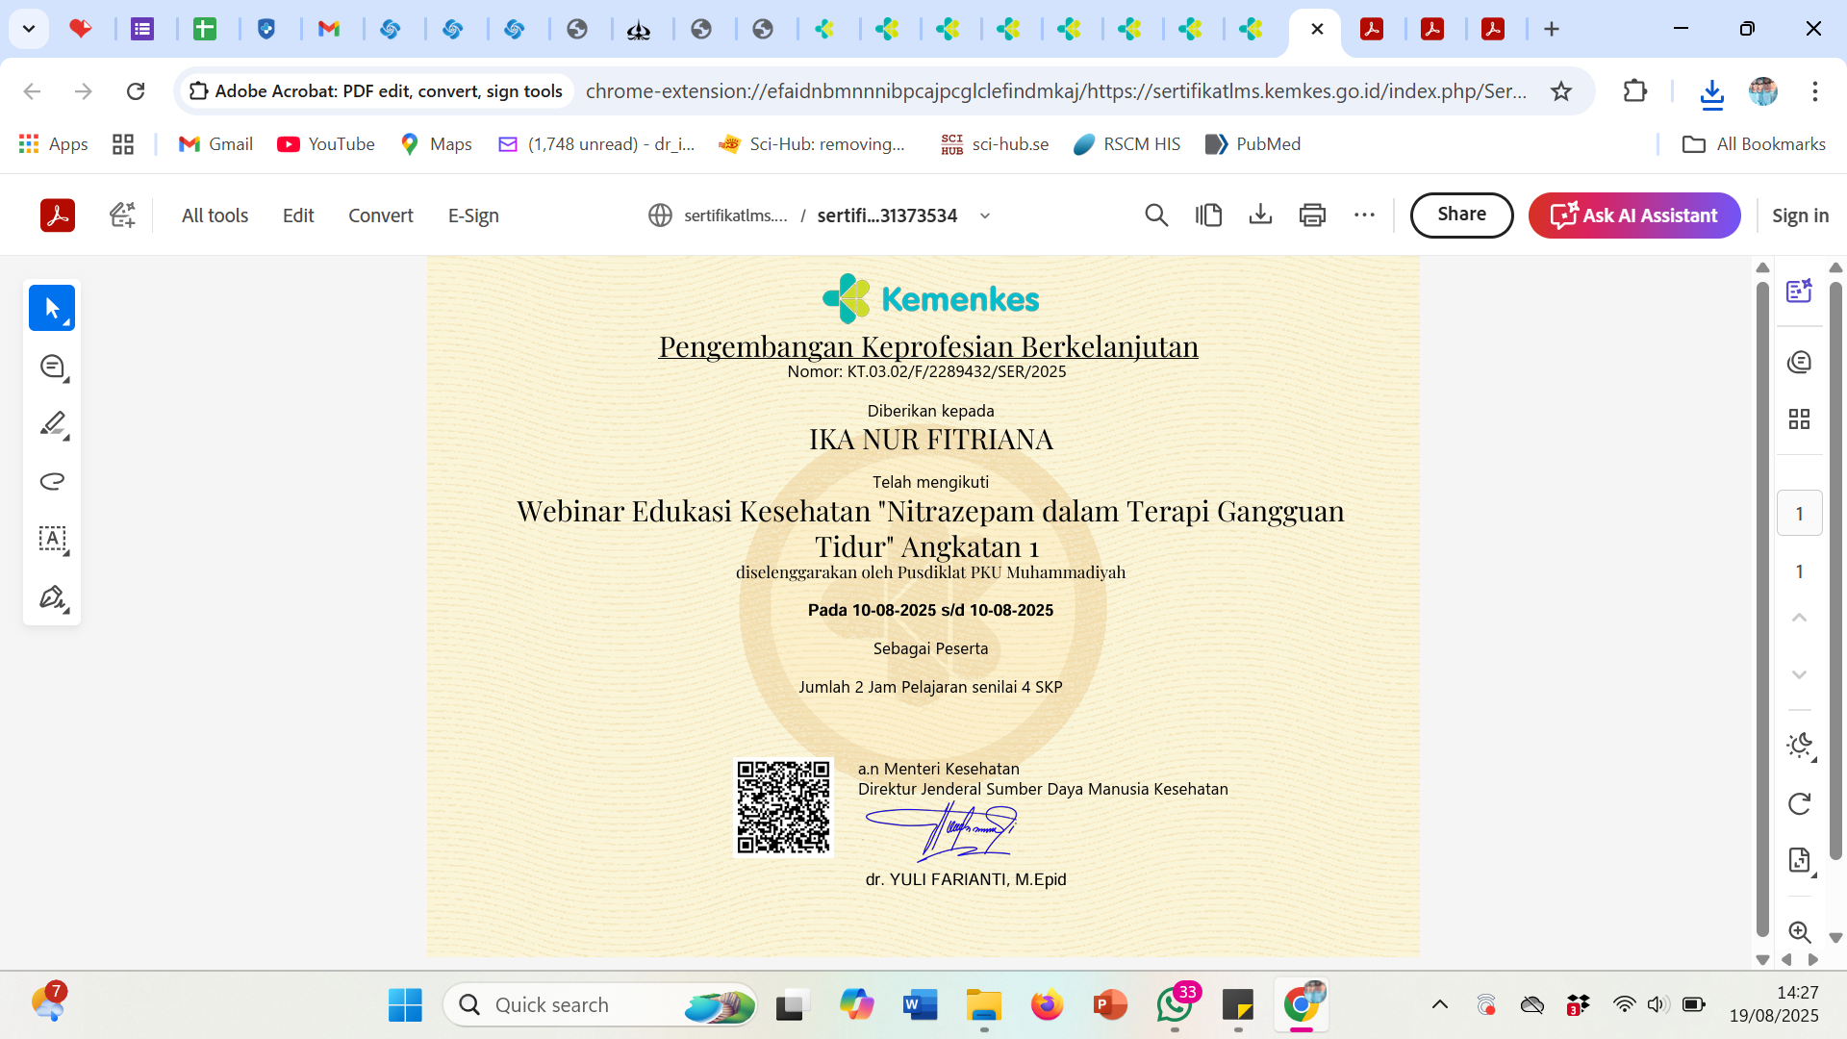Bookmark this page with the star icon
The height and width of the screenshot is (1039, 1847).
pyautogui.click(x=1561, y=91)
